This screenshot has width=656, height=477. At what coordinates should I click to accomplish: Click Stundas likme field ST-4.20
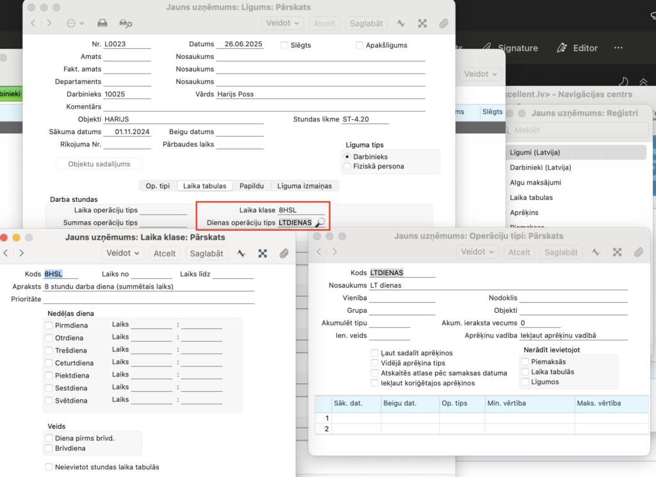[365, 119]
